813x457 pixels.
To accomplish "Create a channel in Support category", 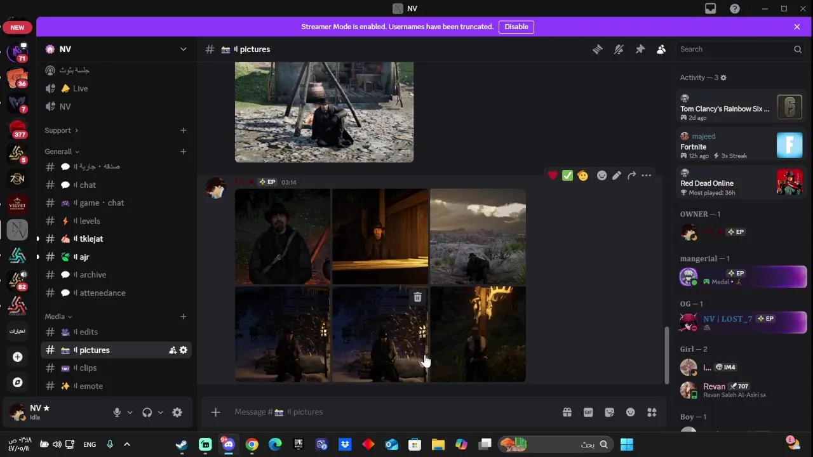I will [183, 130].
